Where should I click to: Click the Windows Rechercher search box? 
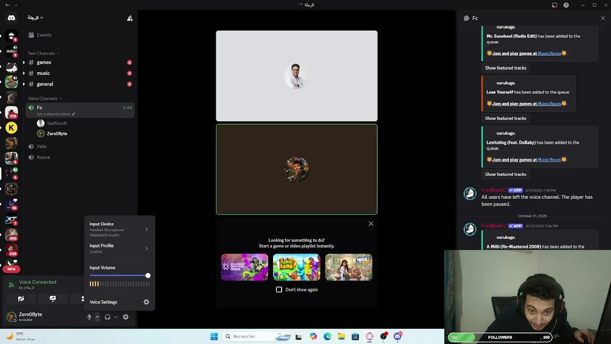[258, 336]
